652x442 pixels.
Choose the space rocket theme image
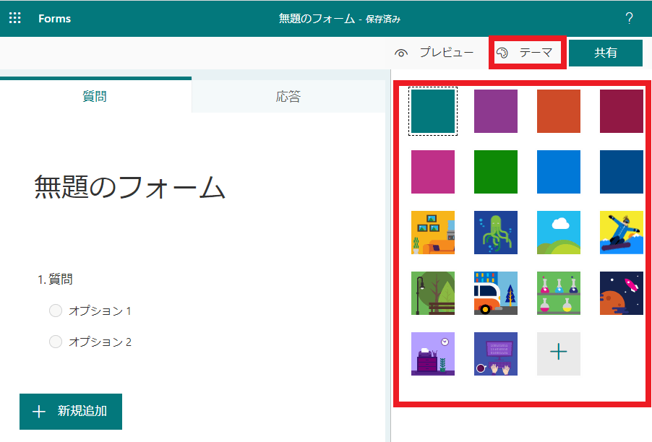click(621, 293)
